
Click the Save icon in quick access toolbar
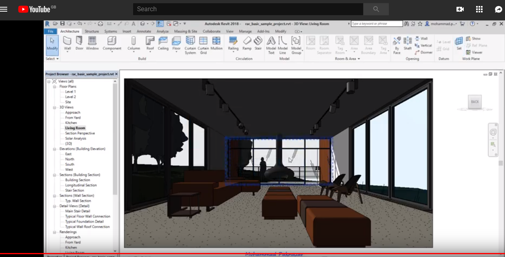[62, 24]
